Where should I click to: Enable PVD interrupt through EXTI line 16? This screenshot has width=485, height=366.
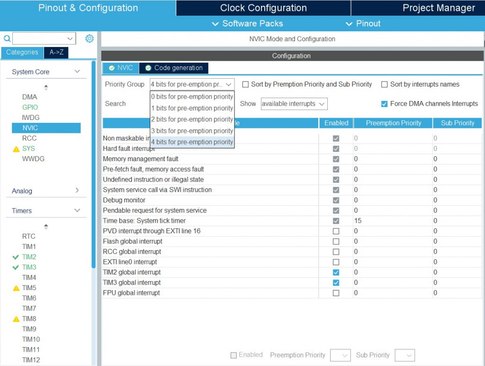336,231
